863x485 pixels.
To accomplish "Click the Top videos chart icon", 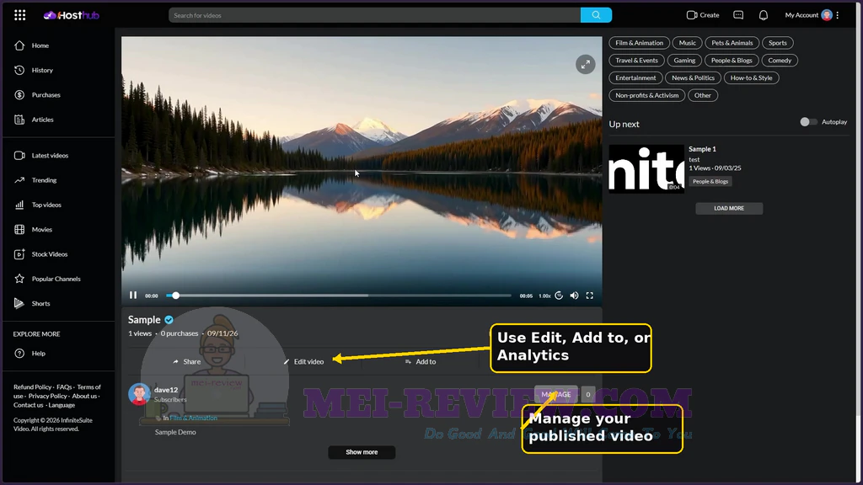I will 19,205.
